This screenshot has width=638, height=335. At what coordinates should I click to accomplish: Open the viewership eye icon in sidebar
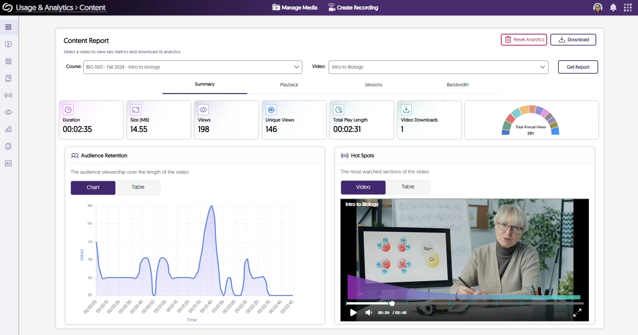(x=9, y=112)
